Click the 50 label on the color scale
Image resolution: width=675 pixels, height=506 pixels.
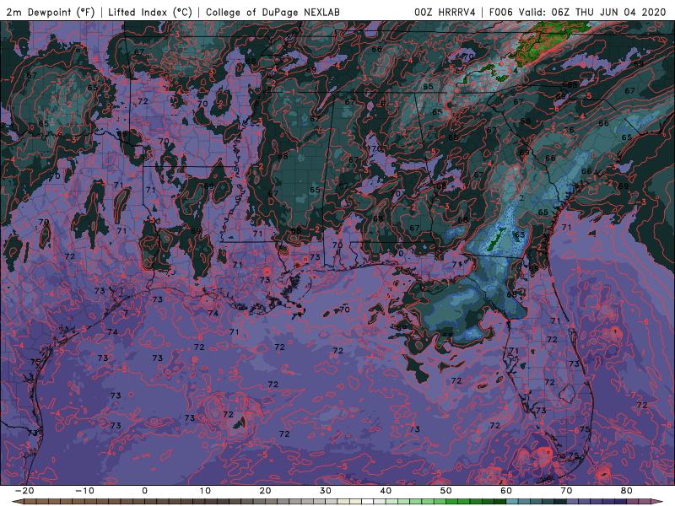(x=446, y=491)
